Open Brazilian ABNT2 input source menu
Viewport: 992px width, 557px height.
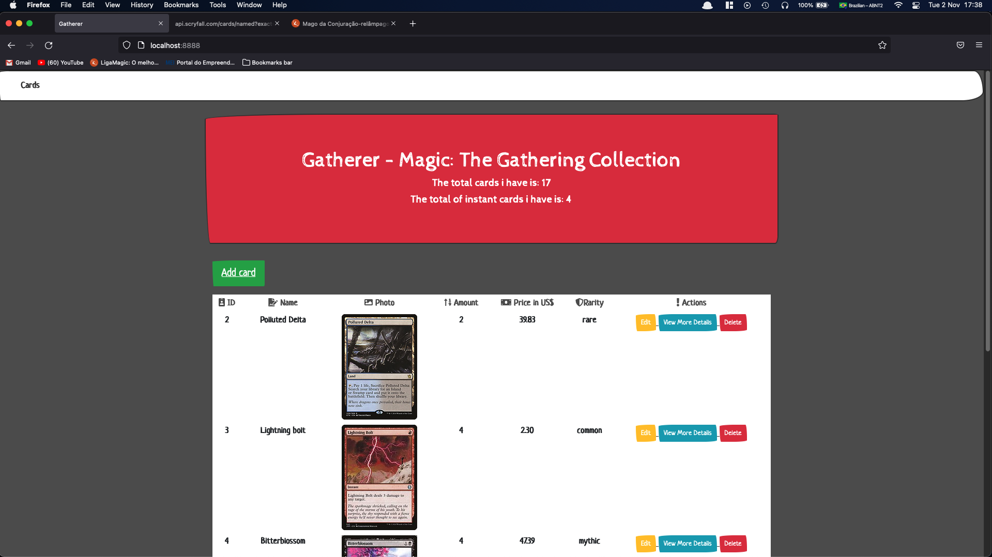point(861,5)
